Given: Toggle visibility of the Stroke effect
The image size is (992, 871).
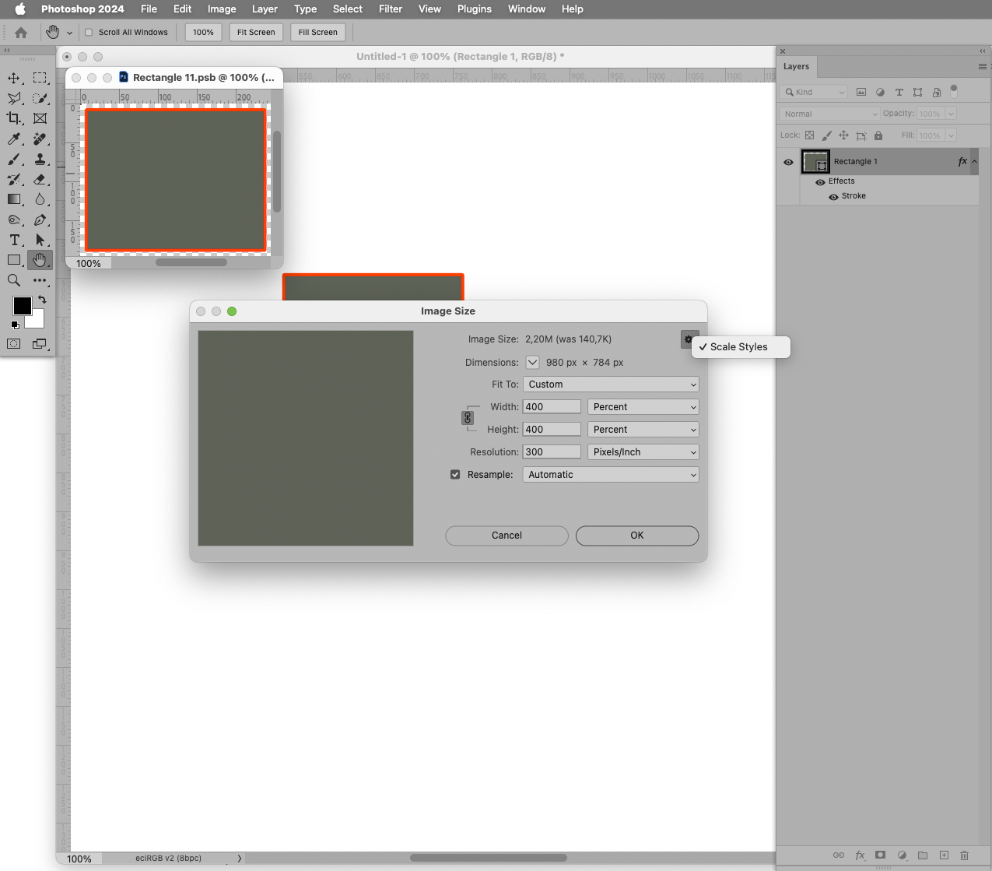Looking at the screenshot, I should point(835,196).
